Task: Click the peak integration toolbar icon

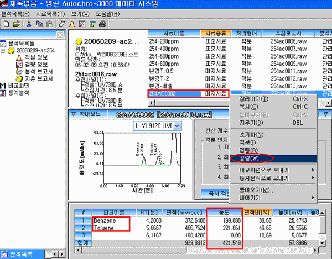Action: tap(72, 24)
